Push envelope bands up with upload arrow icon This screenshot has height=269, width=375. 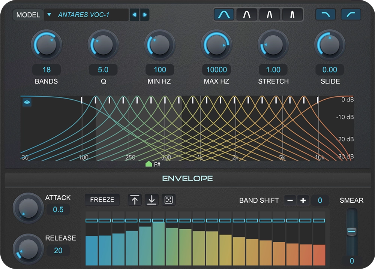(x=134, y=200)
